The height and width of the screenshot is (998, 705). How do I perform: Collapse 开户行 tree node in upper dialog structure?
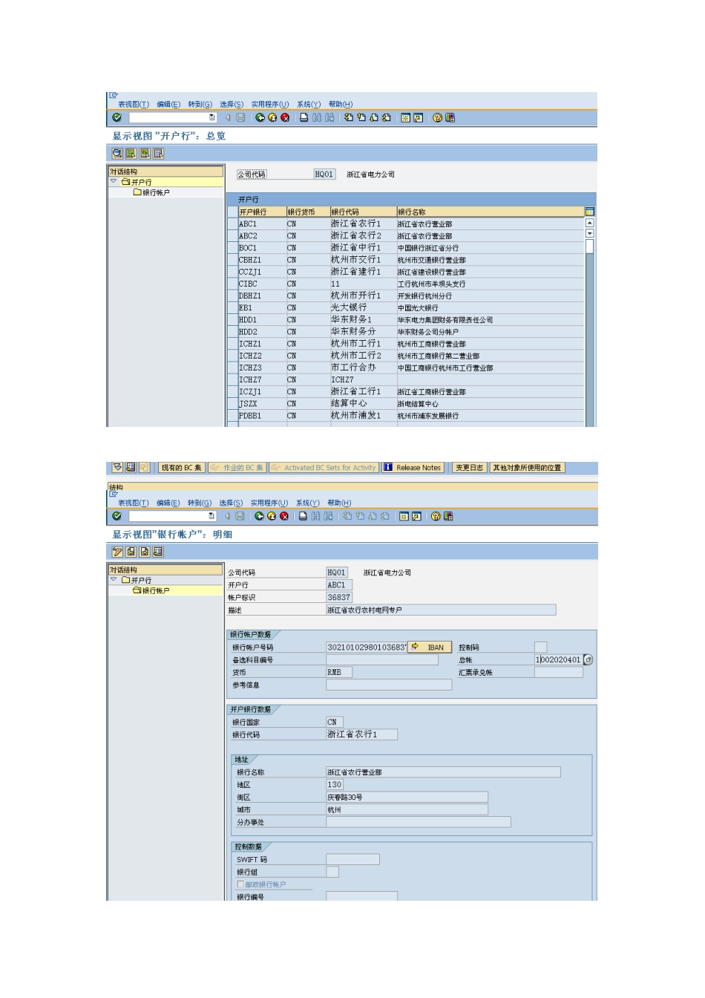pyautogui.click(x=114, y=181)
